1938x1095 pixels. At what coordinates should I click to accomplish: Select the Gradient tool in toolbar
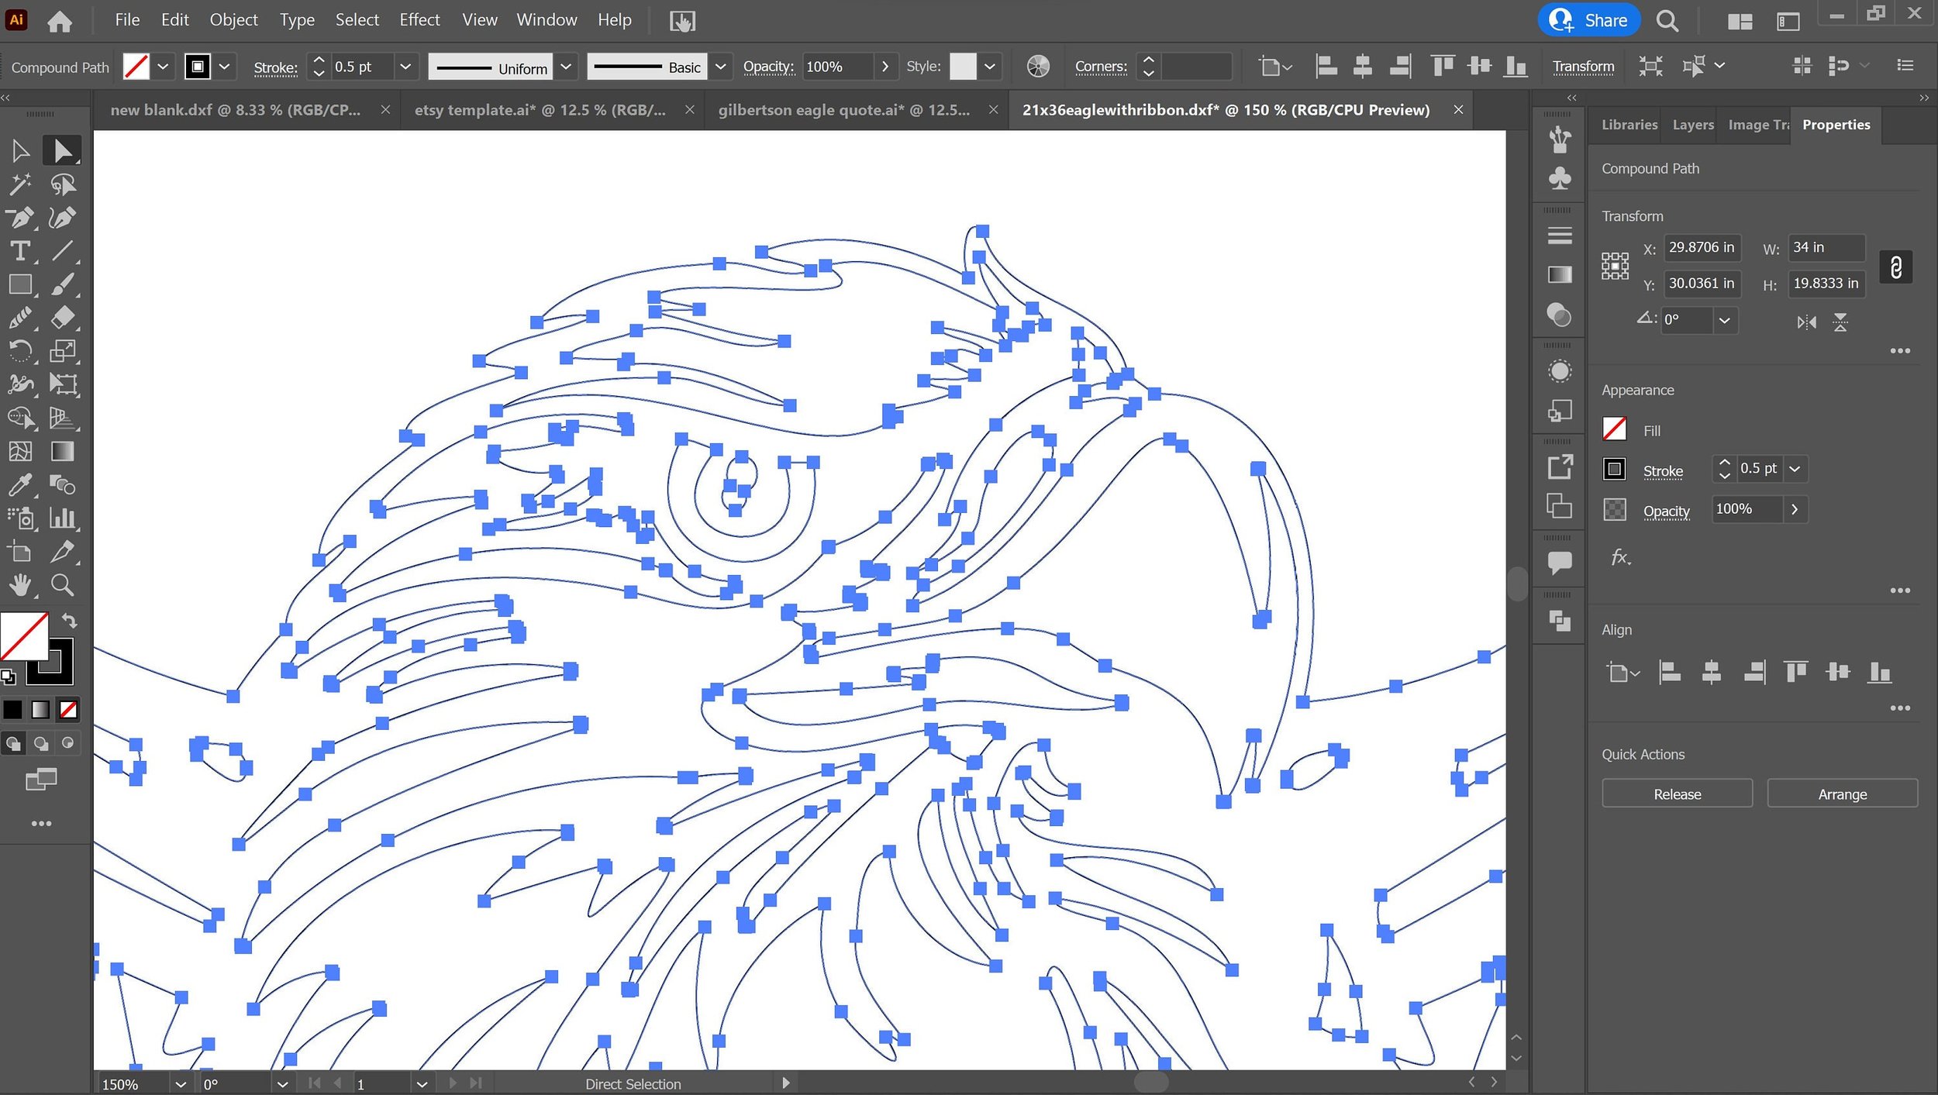click(x=63, y=452)
